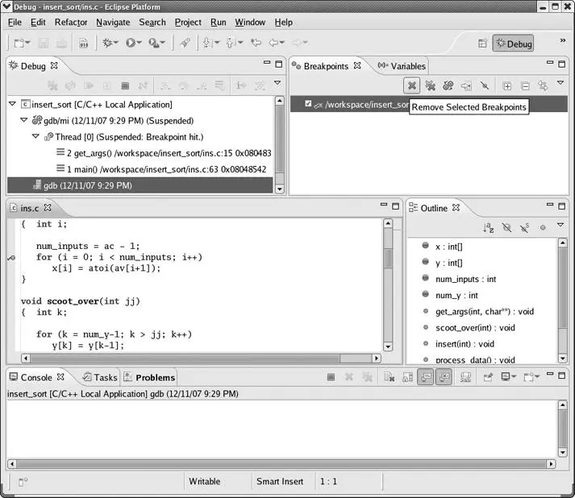The width and height of the screenshot is (575, 498).
Task: Click Collapse All icon in Breakpoints
Action: coord(525,85)
